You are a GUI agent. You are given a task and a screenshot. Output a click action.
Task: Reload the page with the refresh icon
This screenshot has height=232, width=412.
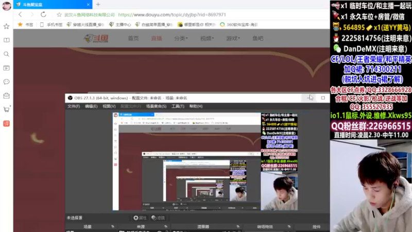tap(43, 14)
